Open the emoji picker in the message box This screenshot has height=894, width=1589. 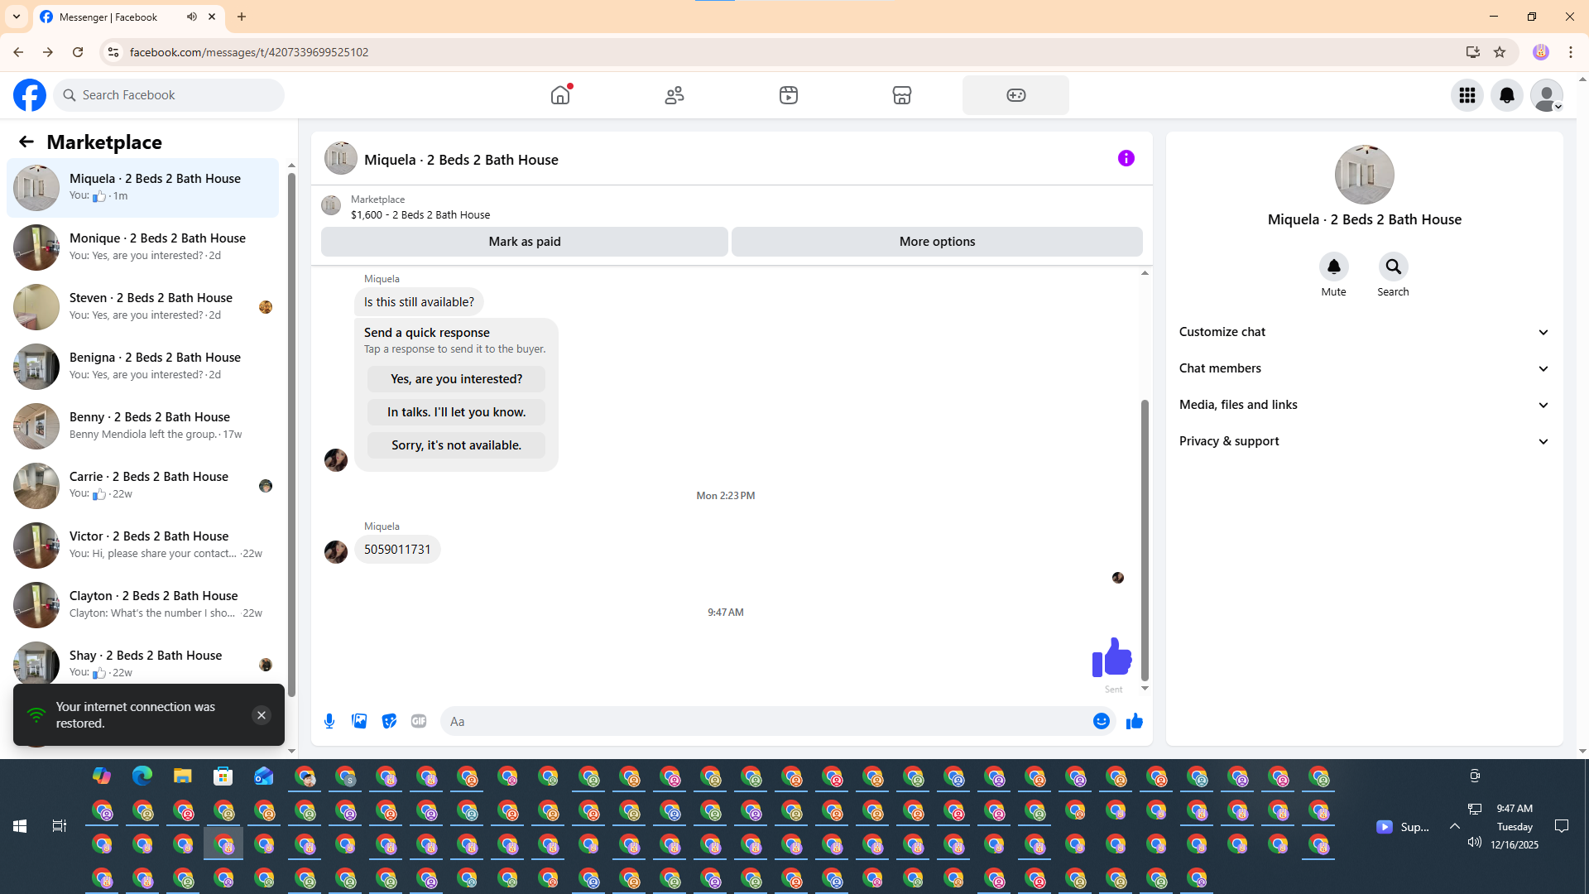tap(1102, 722)
